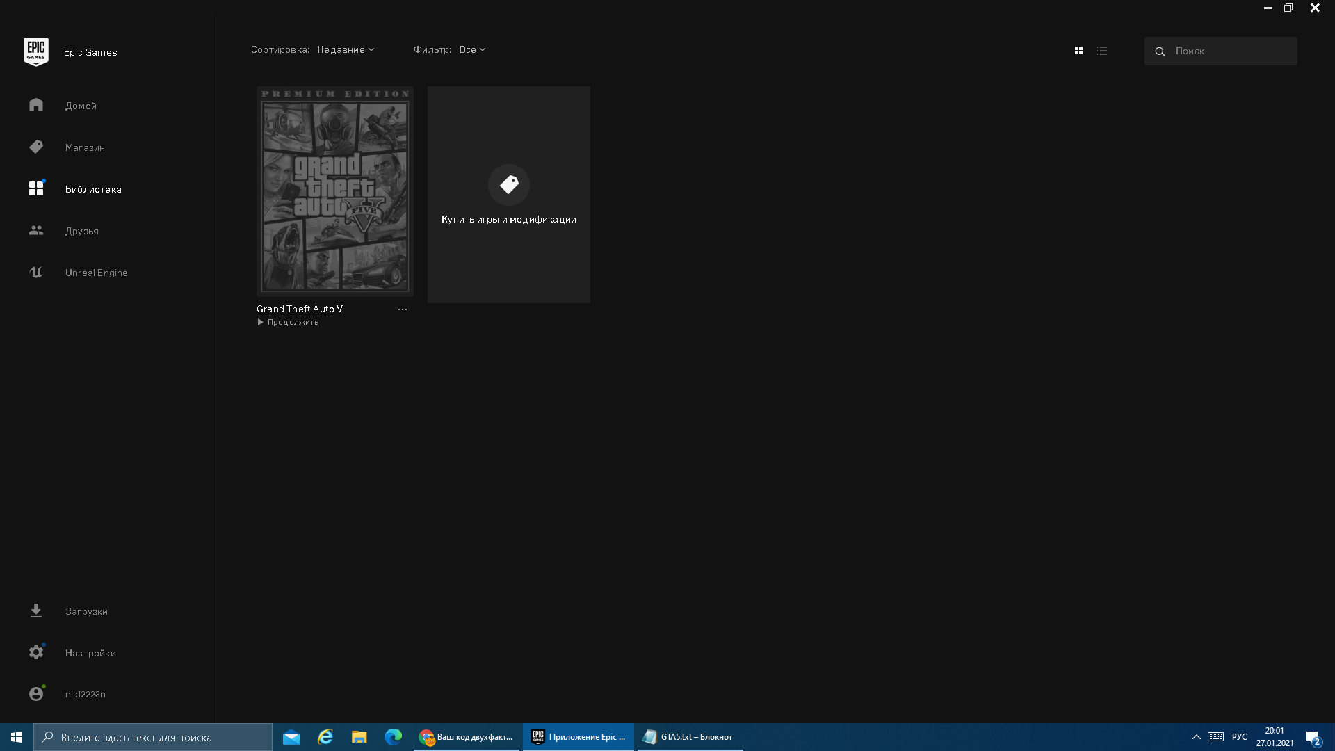Open the Домой home page
This screenshot has width=1335, height=751.
point(81,106)
